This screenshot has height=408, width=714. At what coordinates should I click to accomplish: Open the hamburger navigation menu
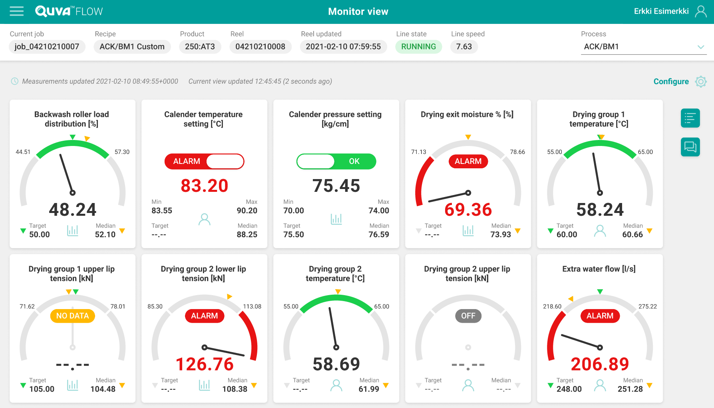coord(16,11)
